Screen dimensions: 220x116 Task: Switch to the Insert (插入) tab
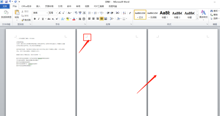(38, 6)
